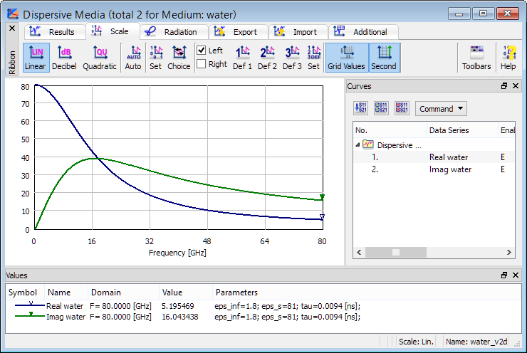
Task: Open the Set scale limits tool
Action: [x=156, y=58]
